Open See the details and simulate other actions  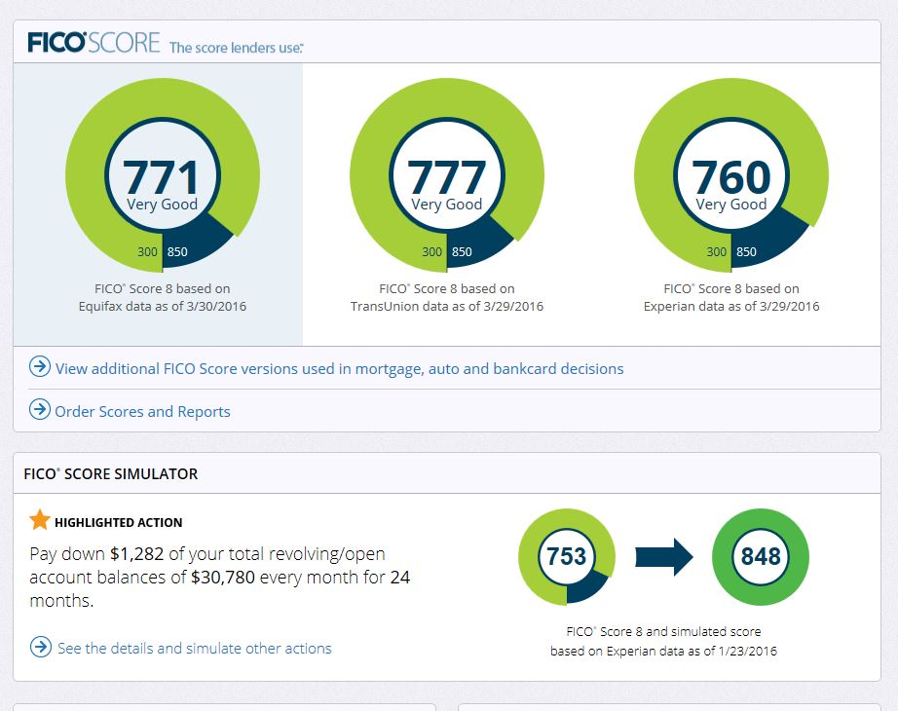click(195, 648)
